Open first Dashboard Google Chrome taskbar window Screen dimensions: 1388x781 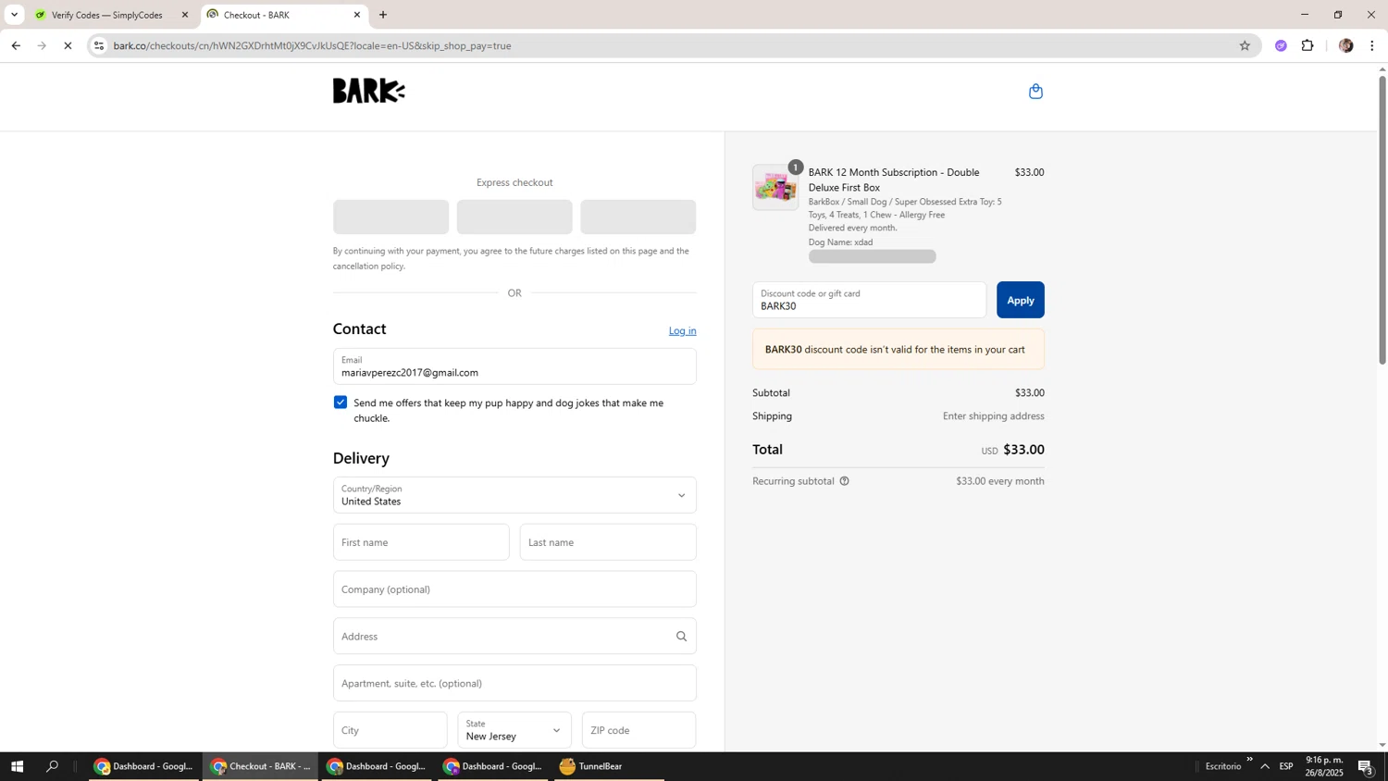coord(143,766)
